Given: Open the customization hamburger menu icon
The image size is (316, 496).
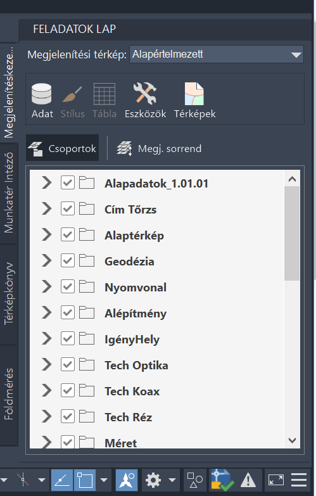Looking at the screenshot, I should (x=299, y=480).
